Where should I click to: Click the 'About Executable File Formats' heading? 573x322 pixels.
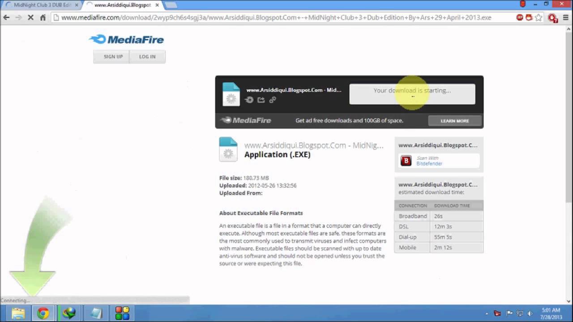(x=261, y=213)
